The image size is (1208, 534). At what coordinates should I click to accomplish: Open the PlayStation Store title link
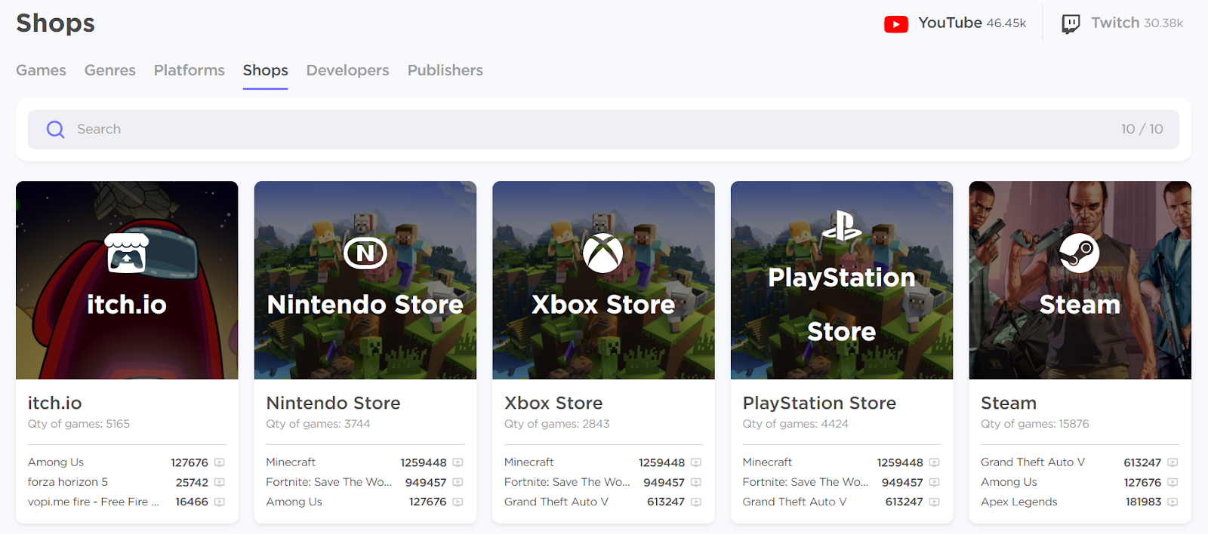[x=819, y=403]
